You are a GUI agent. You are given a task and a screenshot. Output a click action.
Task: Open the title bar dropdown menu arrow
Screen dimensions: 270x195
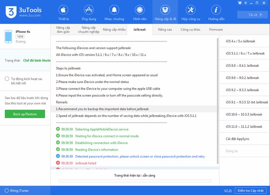[x=246, y=3]
